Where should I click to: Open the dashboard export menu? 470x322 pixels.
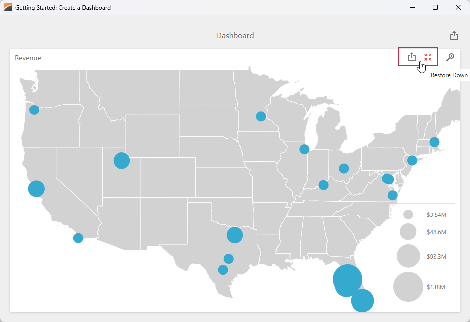click(454, 35)
